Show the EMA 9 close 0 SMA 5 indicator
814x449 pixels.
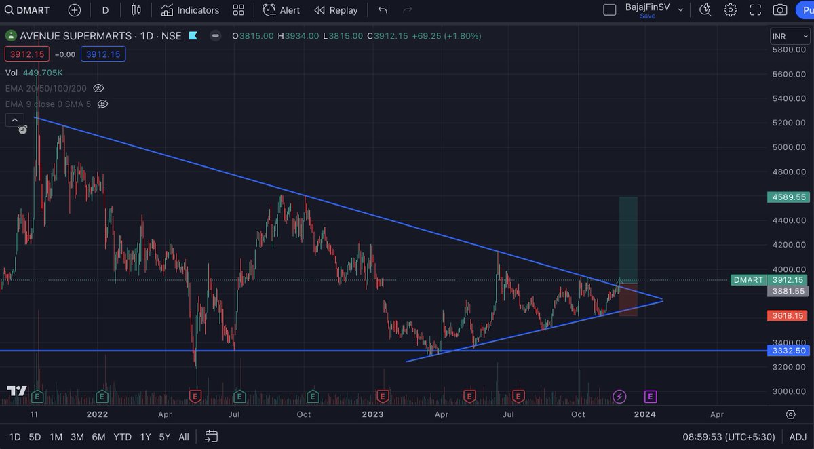(x=103, y=104)
